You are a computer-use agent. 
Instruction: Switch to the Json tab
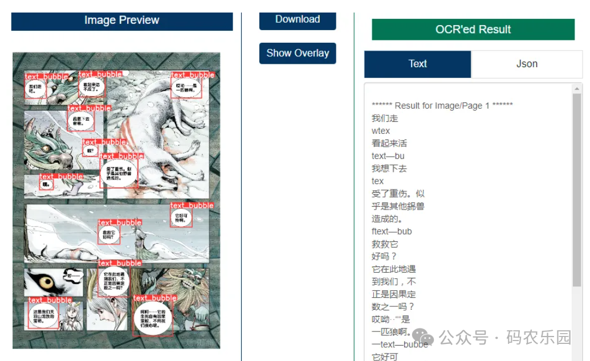[x=526, y=64]
